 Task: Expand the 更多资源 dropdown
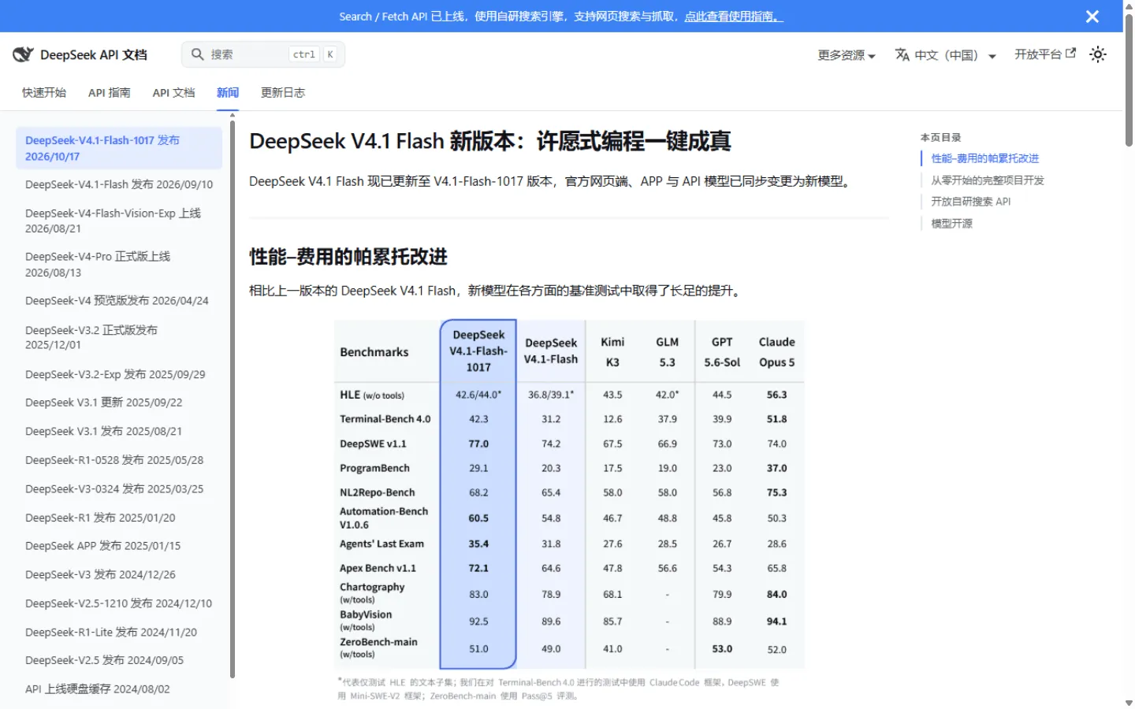point(847,55)
